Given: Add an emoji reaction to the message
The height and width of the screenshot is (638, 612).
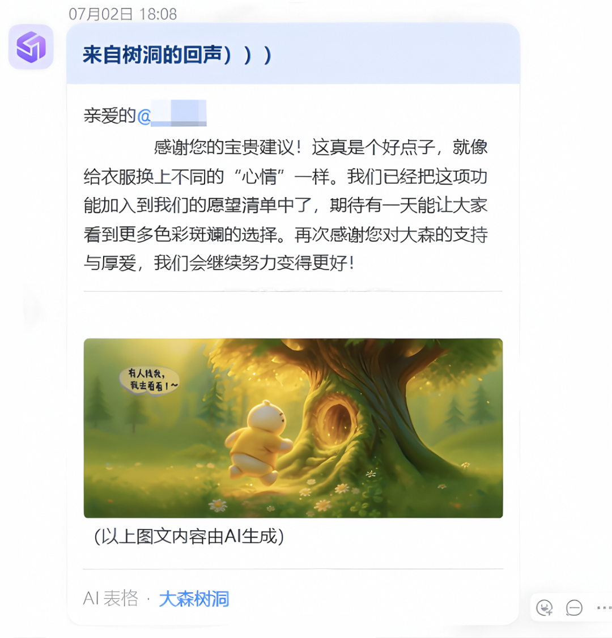Looking at the screenshot, I should pos(544,608).
